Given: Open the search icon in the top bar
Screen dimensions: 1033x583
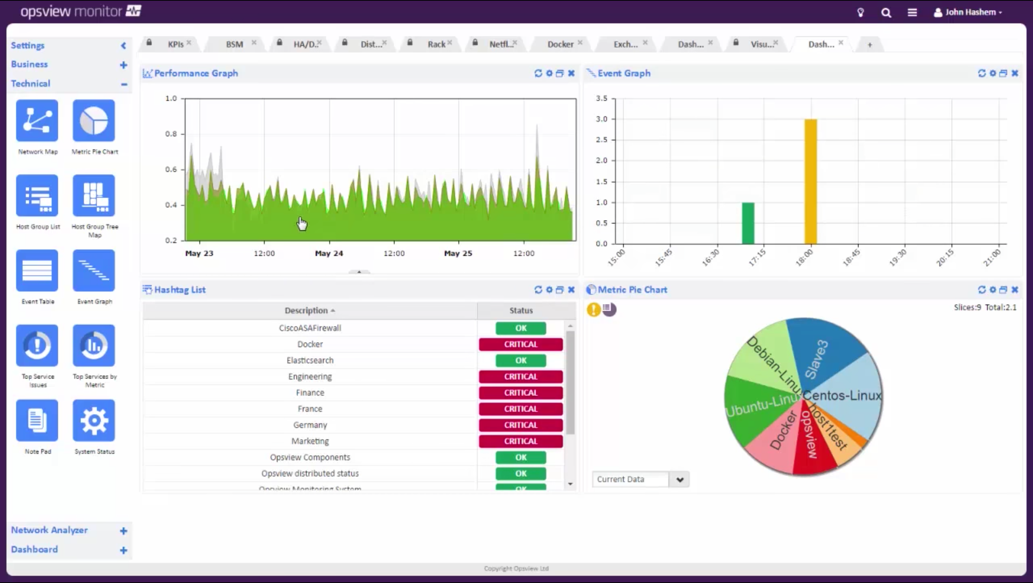Looking at the screenshot, I should click(x=886, y=12).
